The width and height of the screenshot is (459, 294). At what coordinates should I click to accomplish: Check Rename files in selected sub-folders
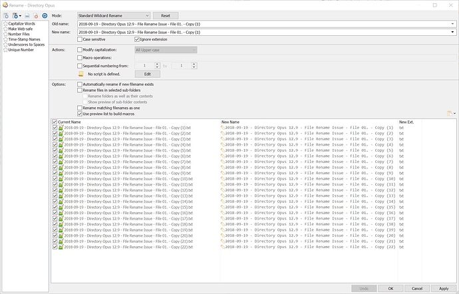80,90
